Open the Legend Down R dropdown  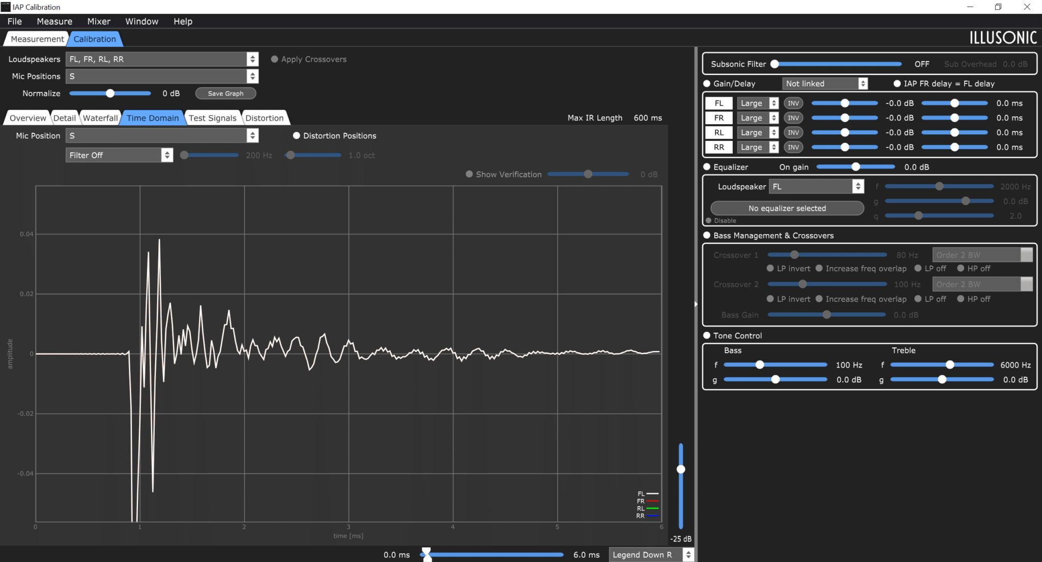point(651,555)
